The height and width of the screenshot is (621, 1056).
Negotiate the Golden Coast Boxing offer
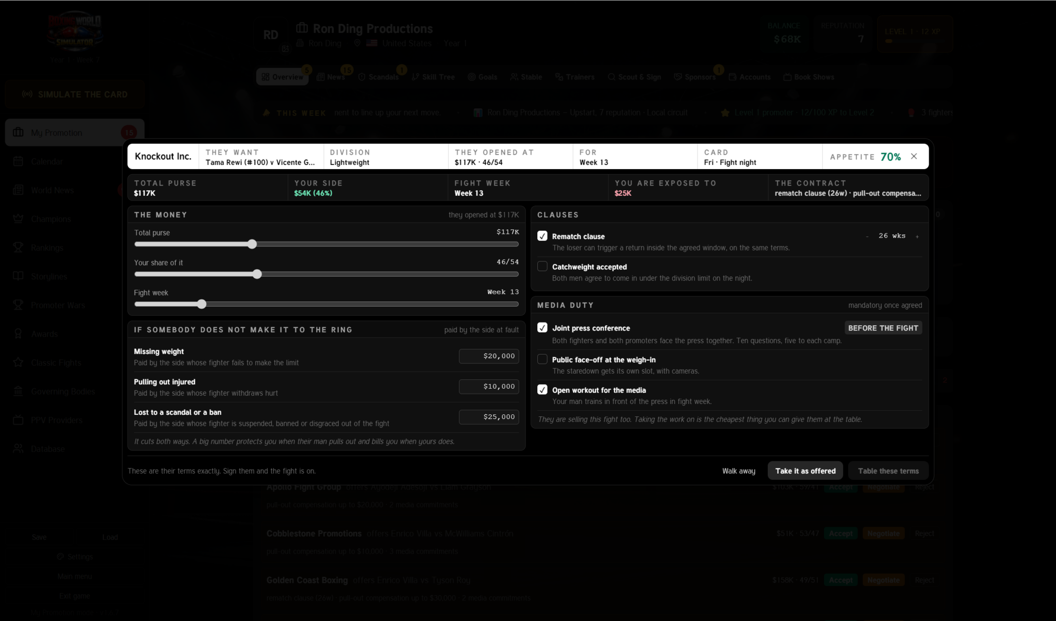click(x=883, y=580)
